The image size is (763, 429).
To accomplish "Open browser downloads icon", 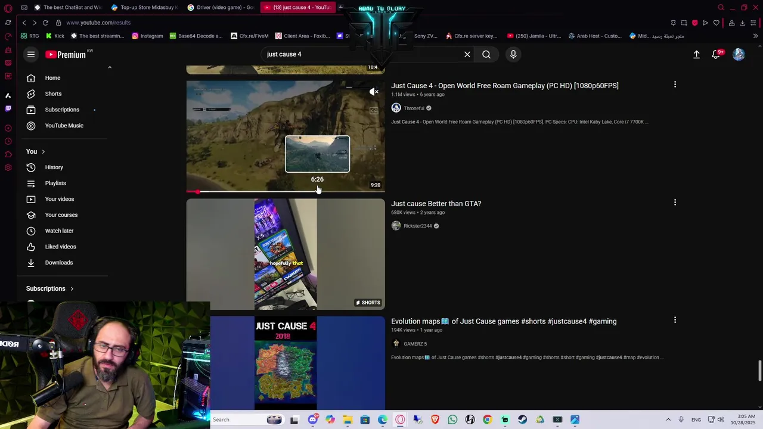I will coord(742,23).
